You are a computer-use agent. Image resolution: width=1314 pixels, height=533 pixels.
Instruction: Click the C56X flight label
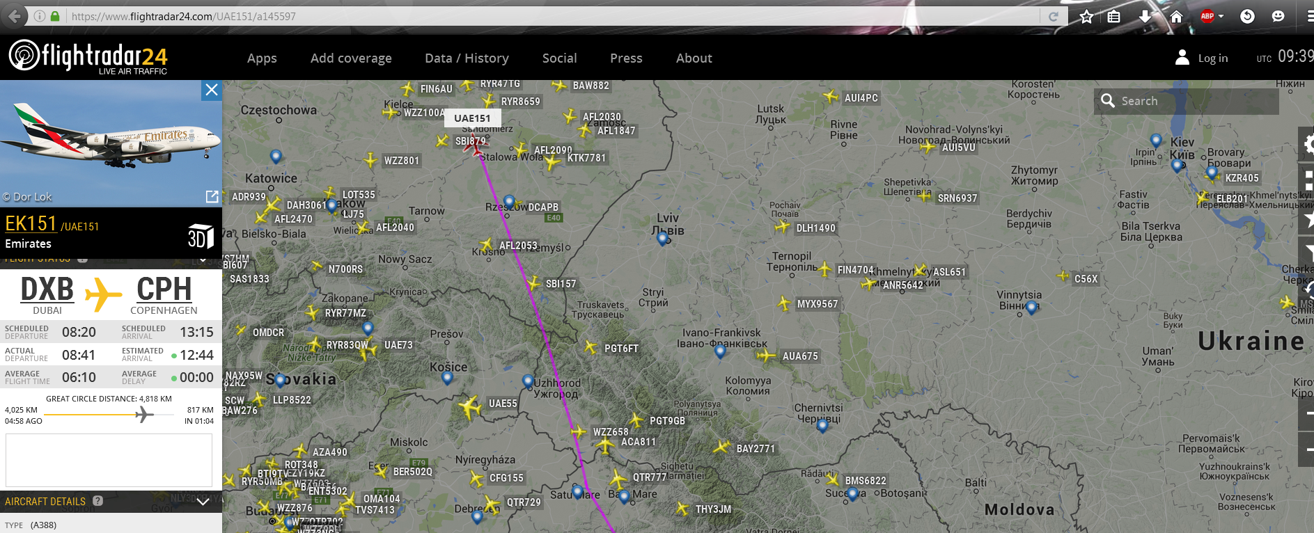coord(1086,279)
